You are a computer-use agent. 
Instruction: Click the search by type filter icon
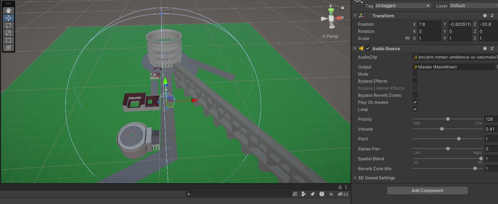[x=303, y=194]
